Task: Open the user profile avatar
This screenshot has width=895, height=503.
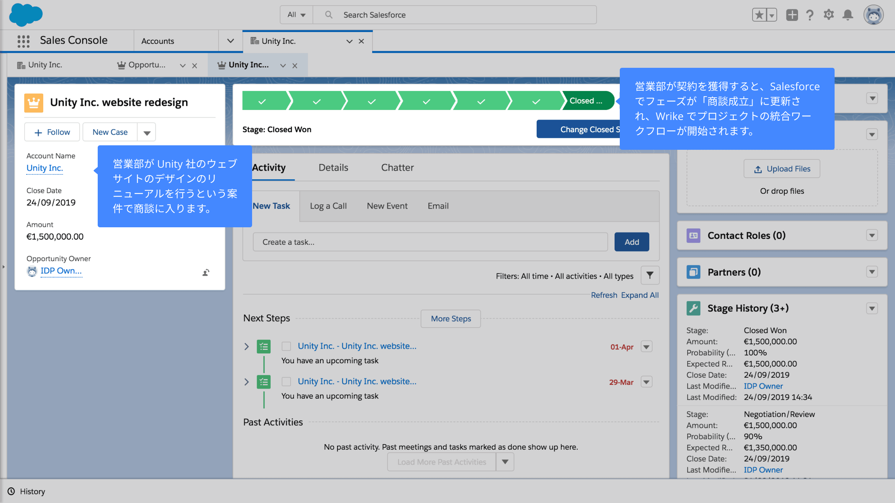Action: point(873,15)
